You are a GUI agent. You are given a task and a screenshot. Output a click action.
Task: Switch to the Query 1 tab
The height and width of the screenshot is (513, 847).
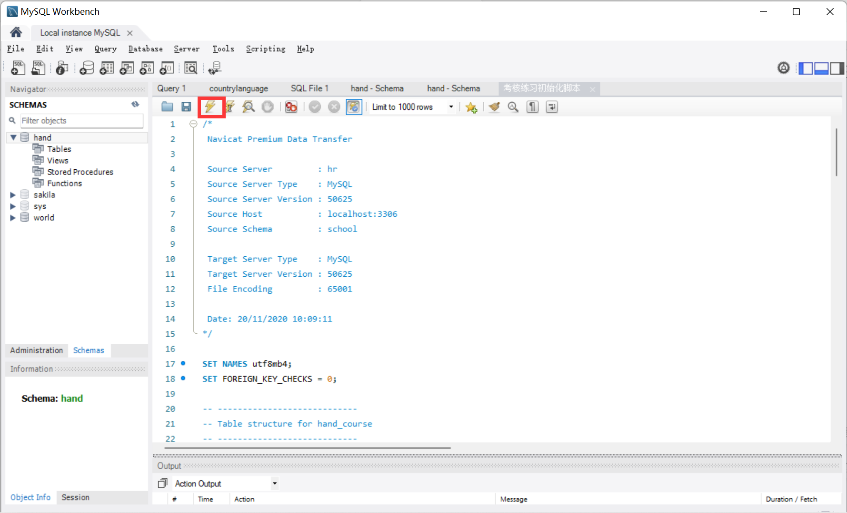pos(171,88)
